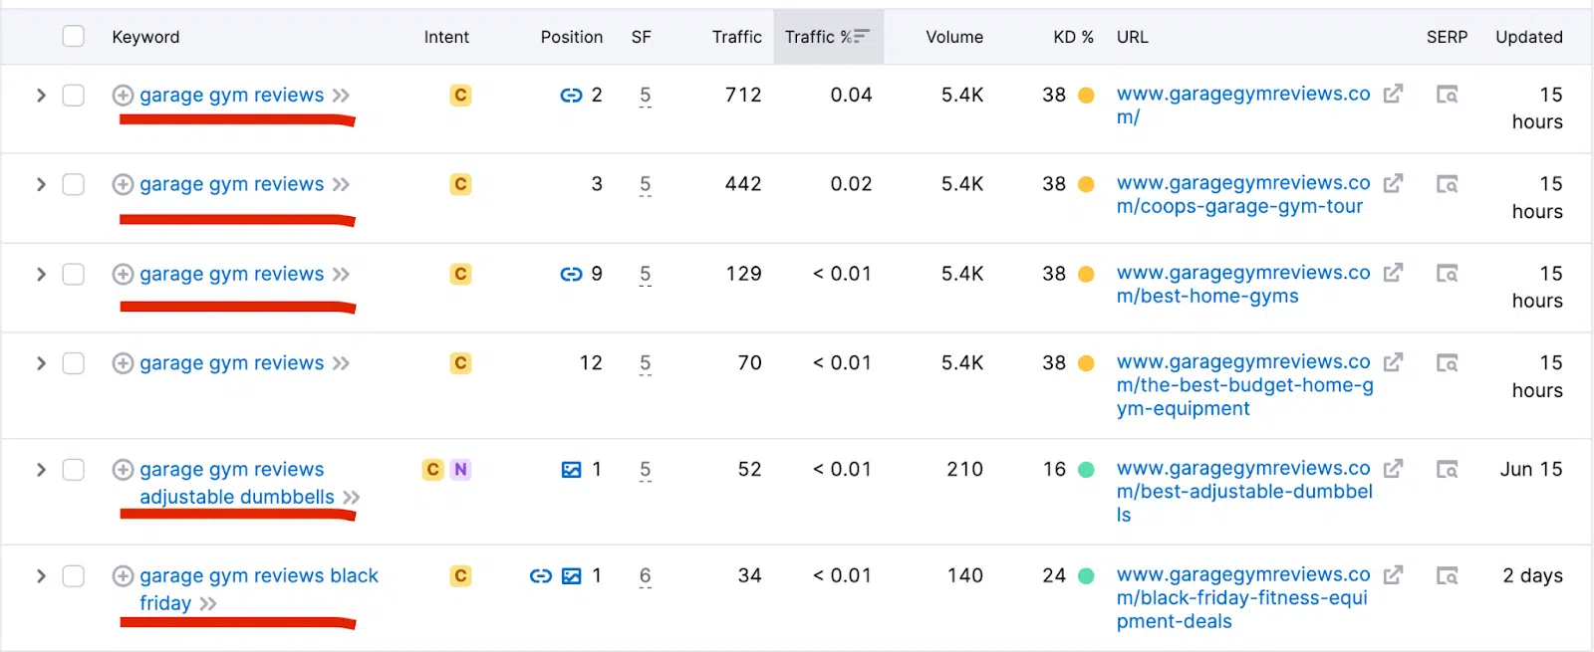Click the double-arrow icon after adjustable dumbbells keyword
This screenshot has height=652, width=1594.
(351, 497)
